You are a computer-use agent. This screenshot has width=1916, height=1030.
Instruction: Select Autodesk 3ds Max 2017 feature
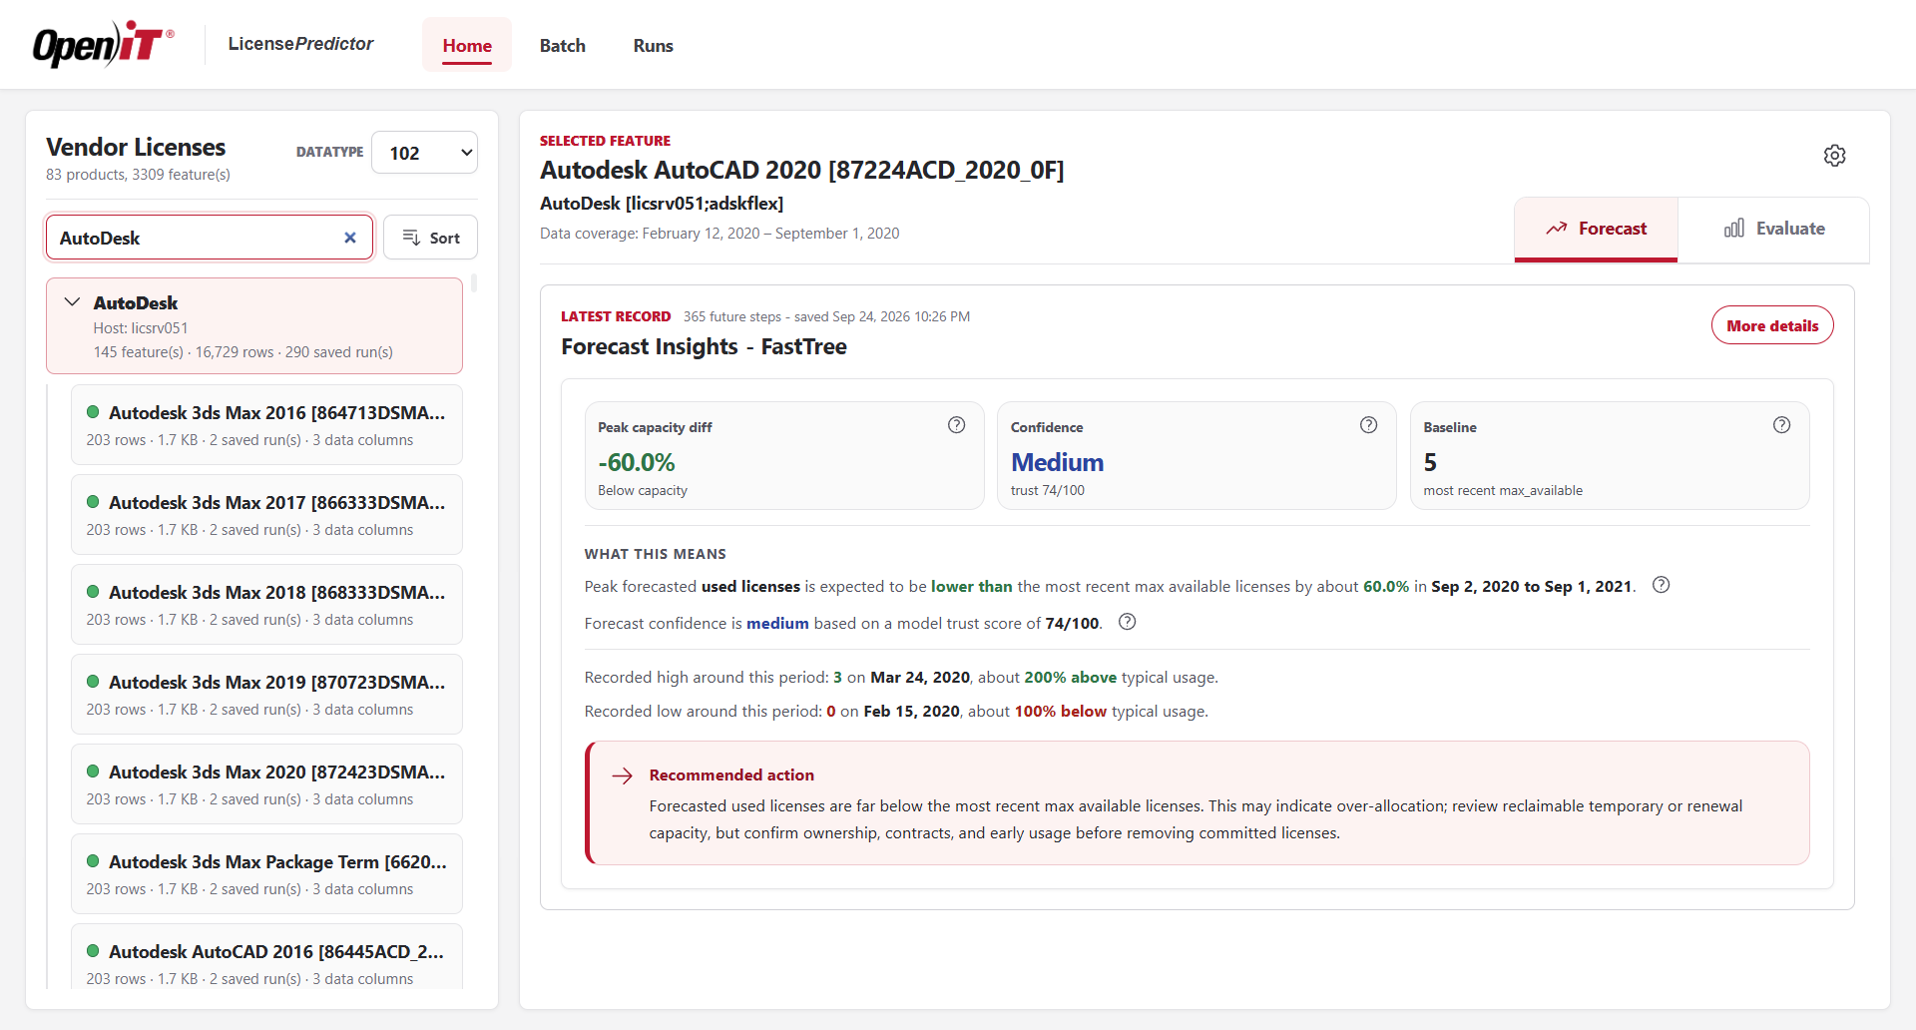click(x=266, y=515)
